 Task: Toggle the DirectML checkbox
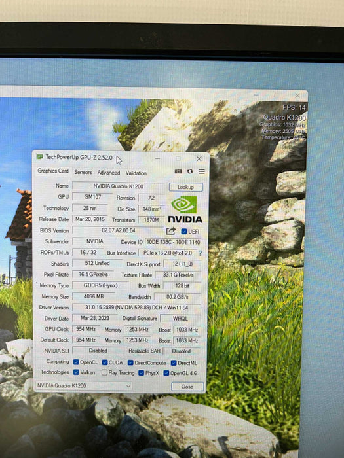[174, 363]
